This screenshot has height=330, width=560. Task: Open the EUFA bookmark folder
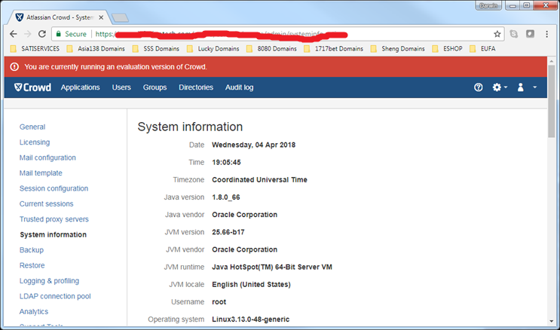tap(482, 48)
